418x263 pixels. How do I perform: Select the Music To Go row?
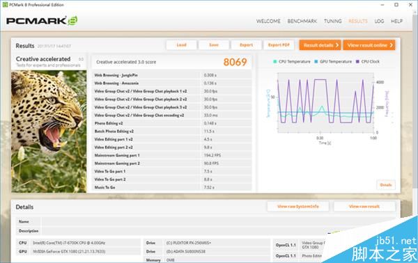click(171, 187)
